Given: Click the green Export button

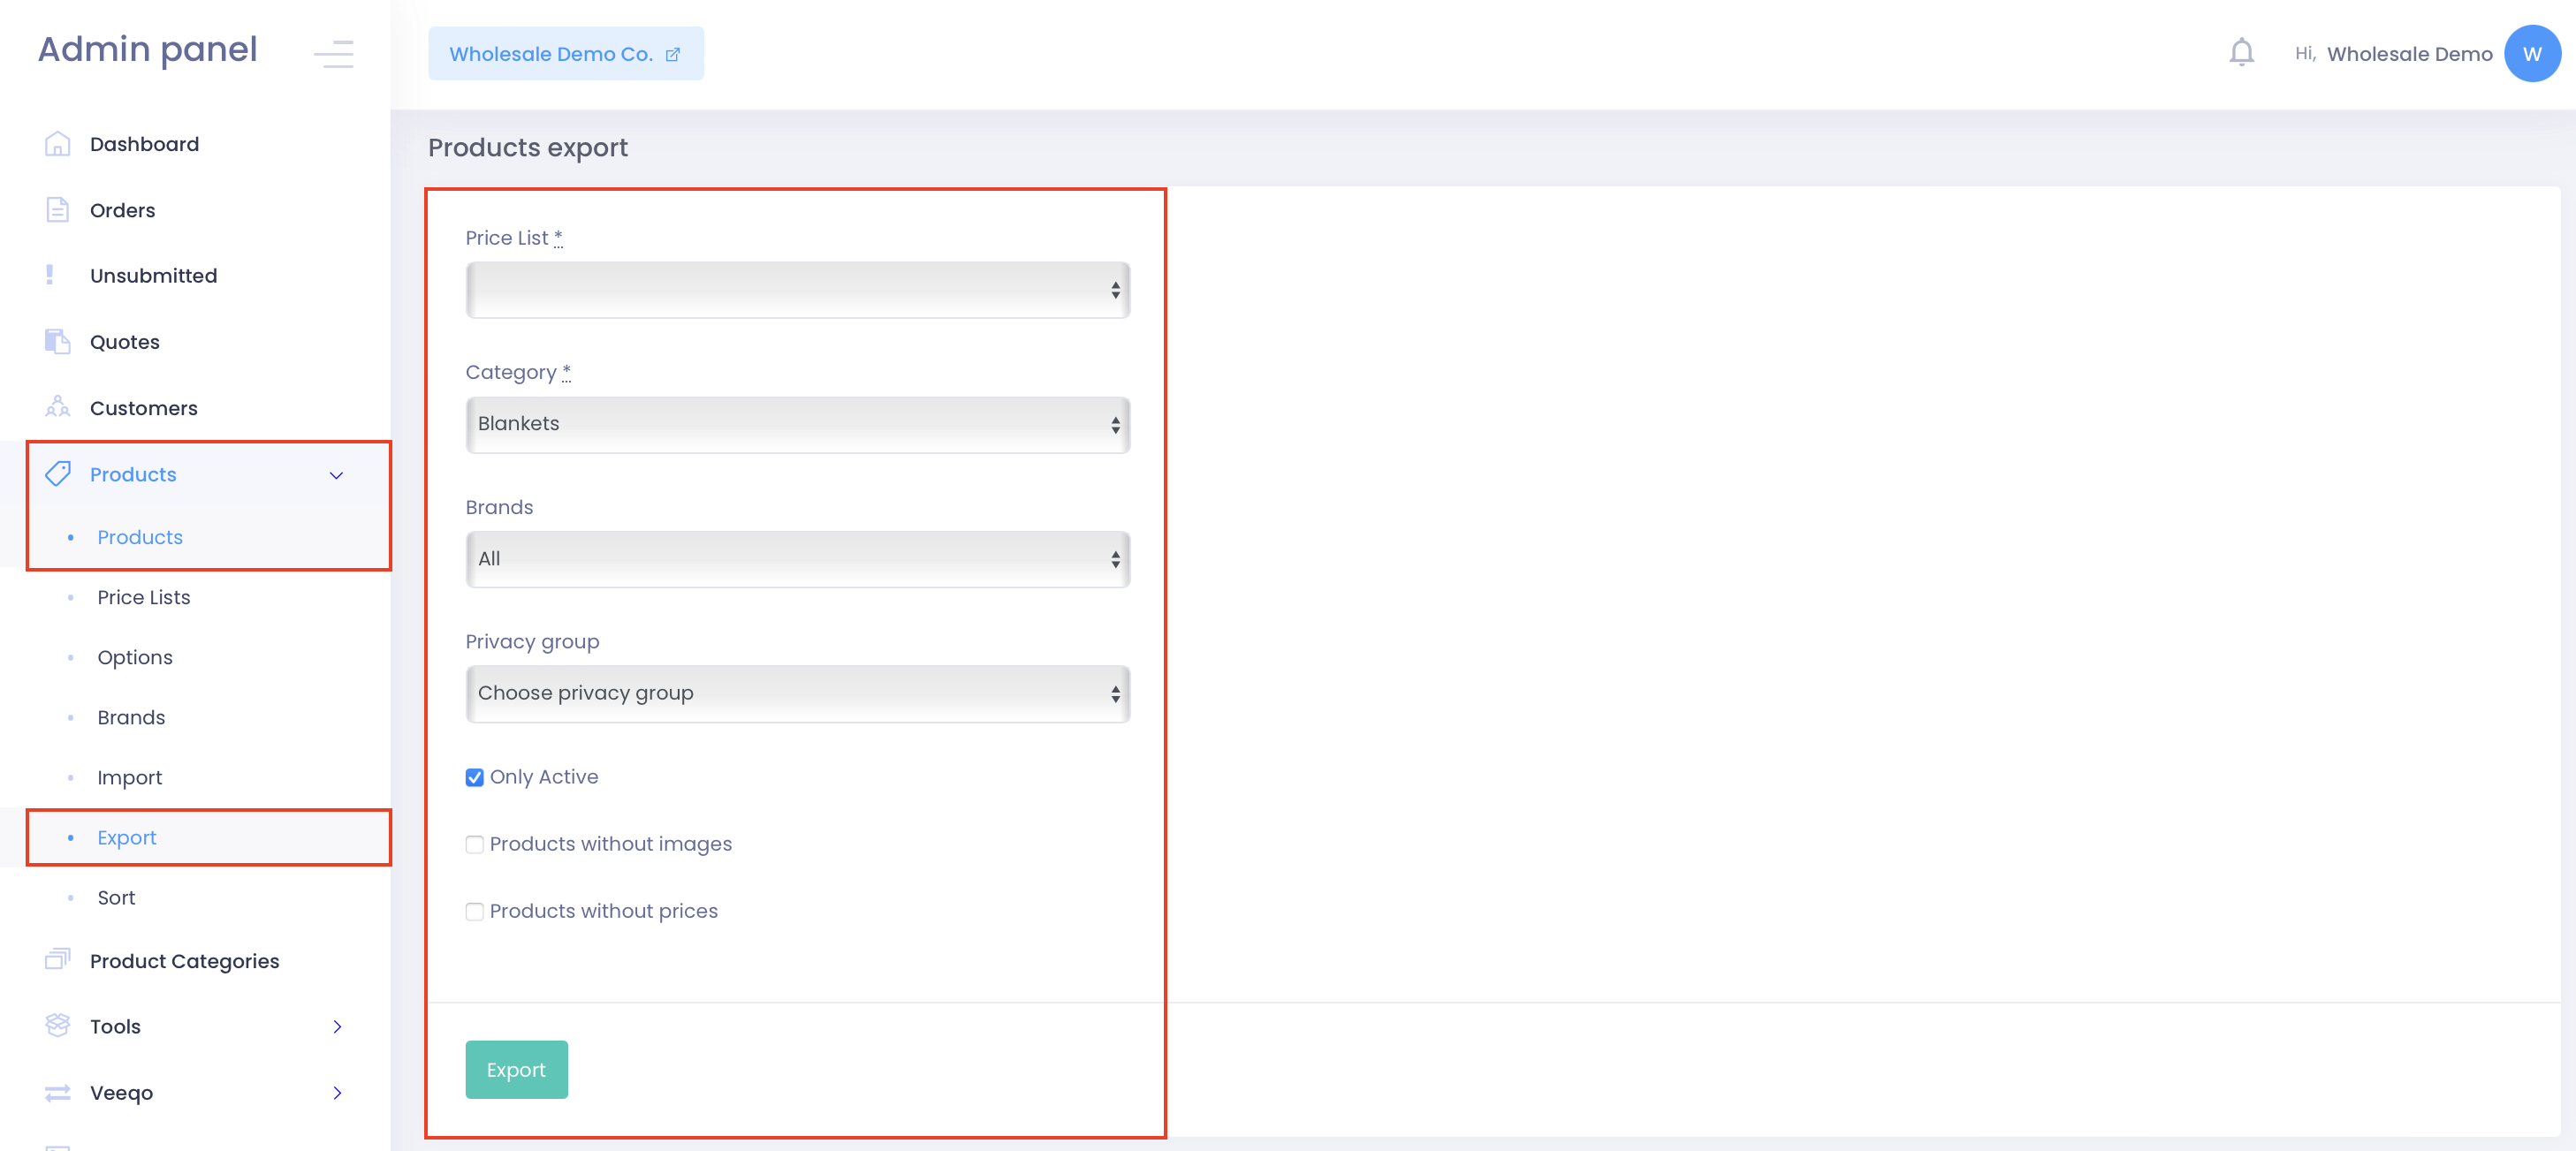Looking at the screenshot, I should point(516,1069).
